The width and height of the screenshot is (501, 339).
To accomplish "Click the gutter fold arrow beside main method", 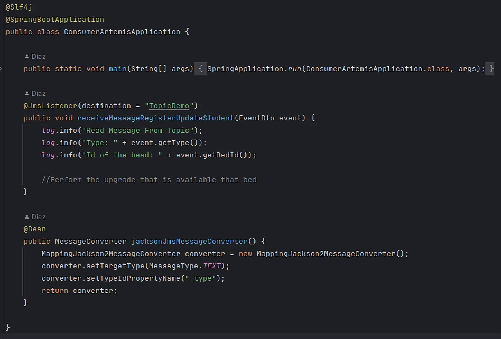I will tap(1, 69).
